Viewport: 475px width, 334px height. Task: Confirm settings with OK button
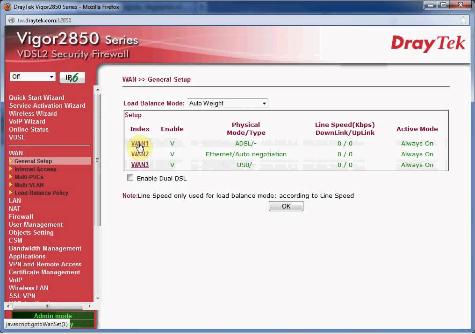coord(286,206)
